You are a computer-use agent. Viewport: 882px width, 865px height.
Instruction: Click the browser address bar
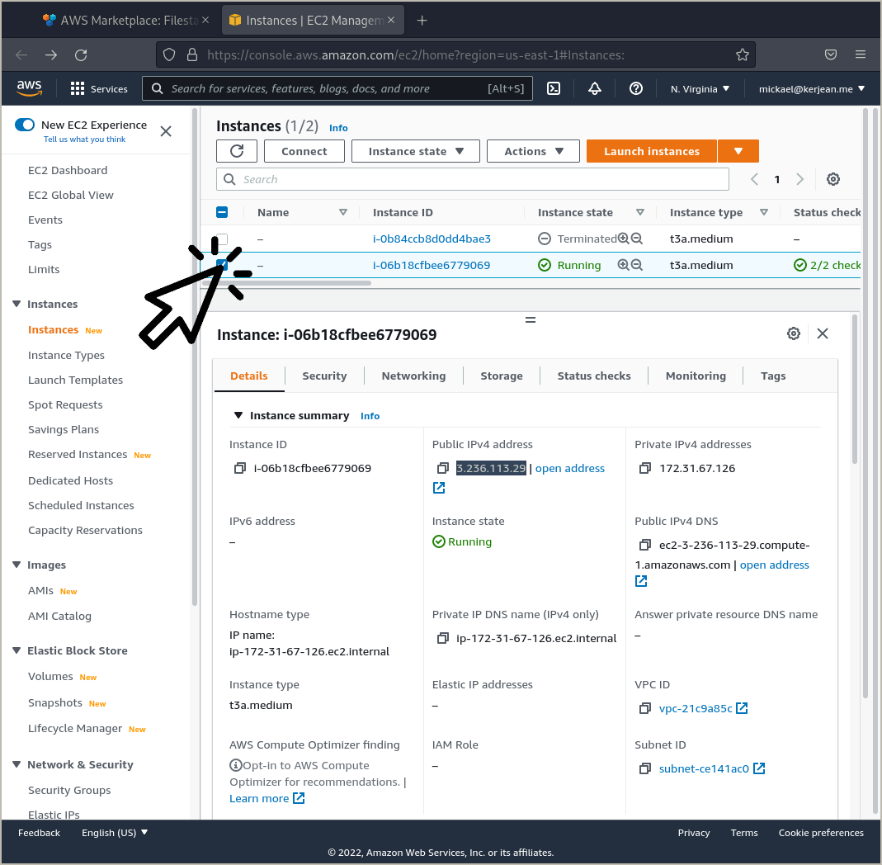click(455, 54)
